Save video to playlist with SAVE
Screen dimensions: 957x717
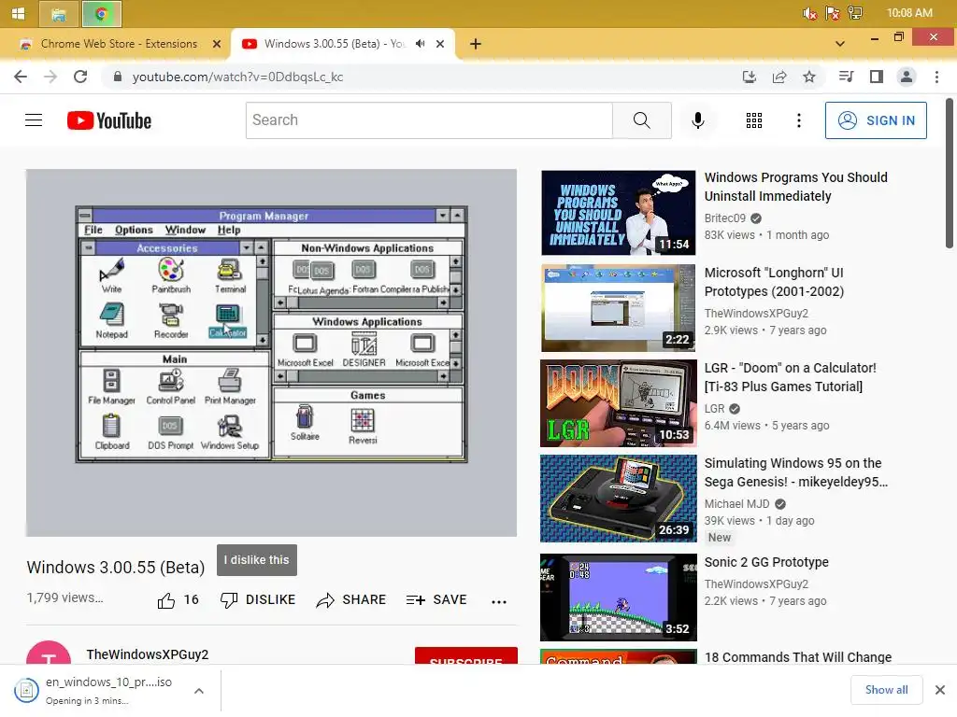436,600
